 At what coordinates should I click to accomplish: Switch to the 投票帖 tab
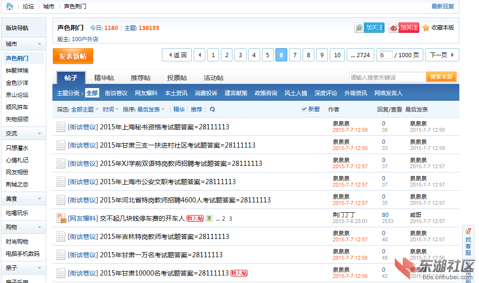coord(177,78)
